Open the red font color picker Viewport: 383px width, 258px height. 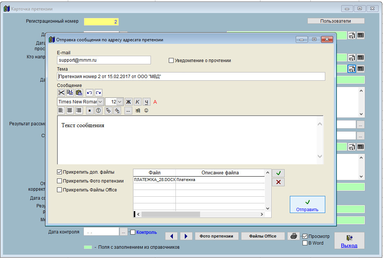click(x=155, y=102)
